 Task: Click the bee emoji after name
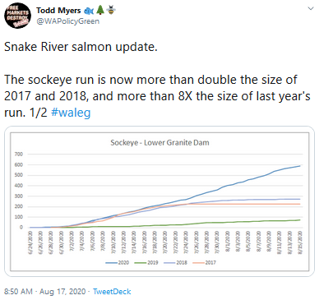click(x=111, y=10)
